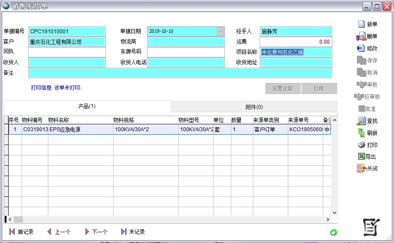Select the EPS应急电源 row in table
Screen dimensions: 394x243
click(65, 129)
